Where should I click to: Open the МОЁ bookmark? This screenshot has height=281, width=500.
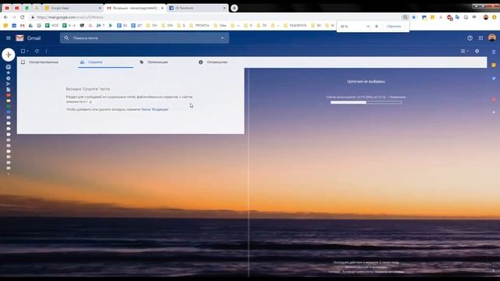coord(52,26)
